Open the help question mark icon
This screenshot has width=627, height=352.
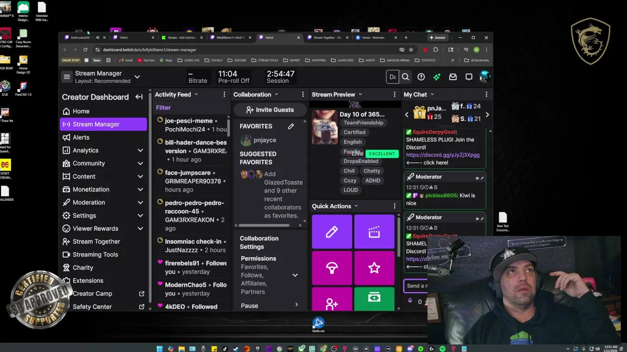tap(421, 77)
